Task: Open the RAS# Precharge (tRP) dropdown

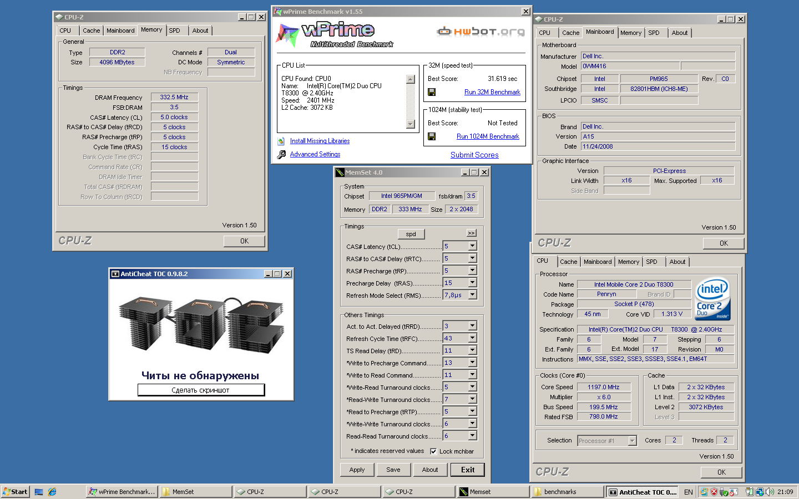Action: pos(472,270)
